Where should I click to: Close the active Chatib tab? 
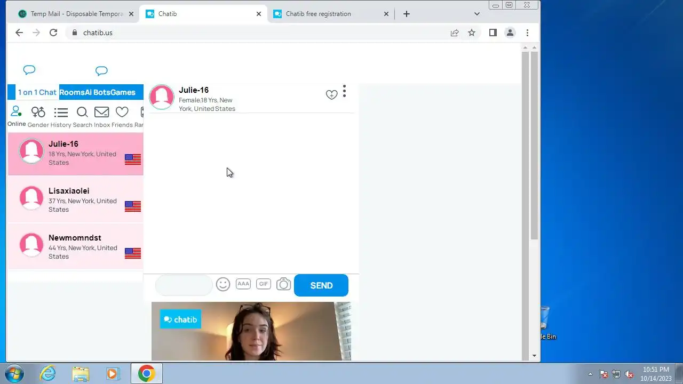coord(259,14)
